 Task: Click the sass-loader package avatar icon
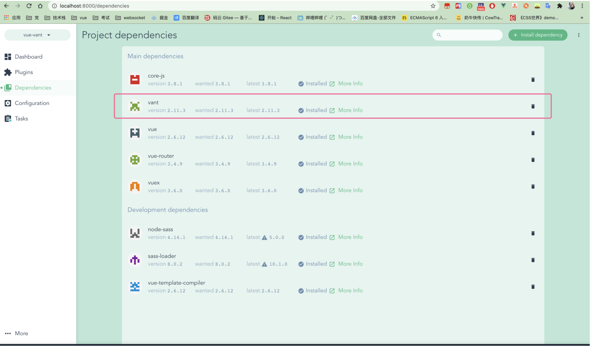point(135,260)
